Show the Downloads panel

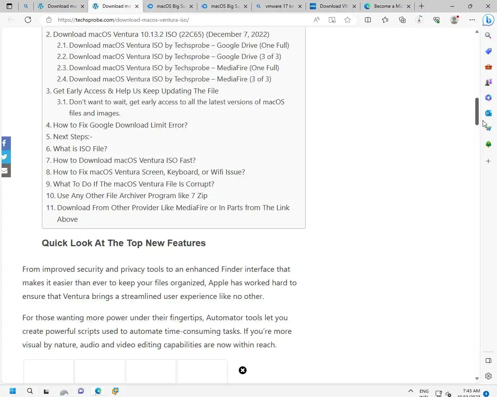click(419, 20)
